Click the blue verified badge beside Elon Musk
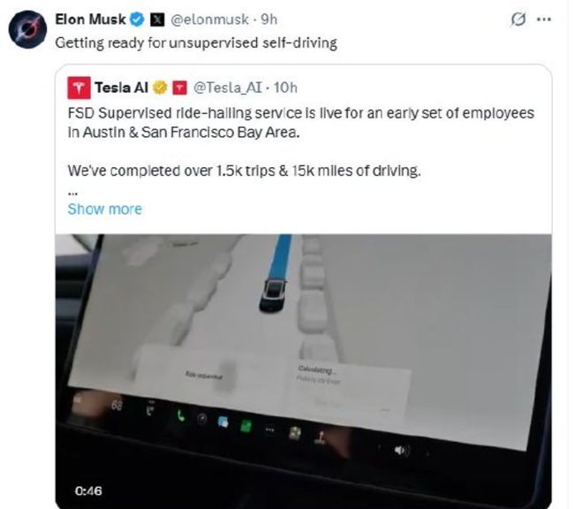Image resolution: width=574 pixels, height=509 pixels. coord(137,19)
